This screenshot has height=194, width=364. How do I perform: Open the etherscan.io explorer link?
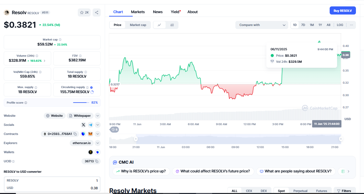pos(82,143)
